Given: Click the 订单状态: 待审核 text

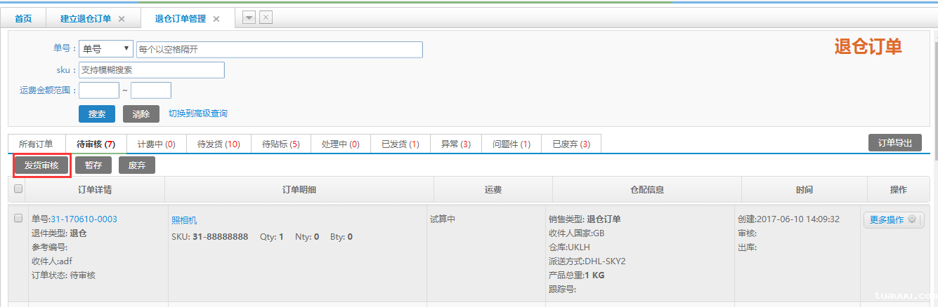Looking at the screenshot, I should click(x=63, y=275).
